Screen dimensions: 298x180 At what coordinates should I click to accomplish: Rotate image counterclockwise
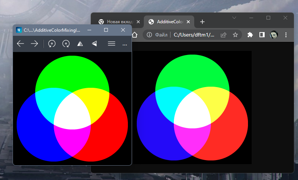tap(52, 44)
